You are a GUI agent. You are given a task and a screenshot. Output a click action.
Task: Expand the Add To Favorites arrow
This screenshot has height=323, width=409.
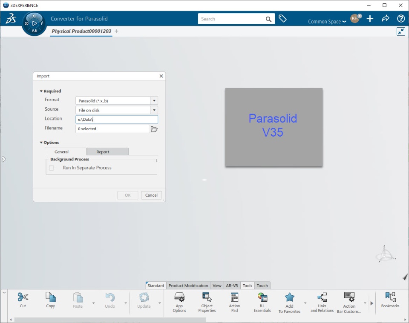click(305, 303)
